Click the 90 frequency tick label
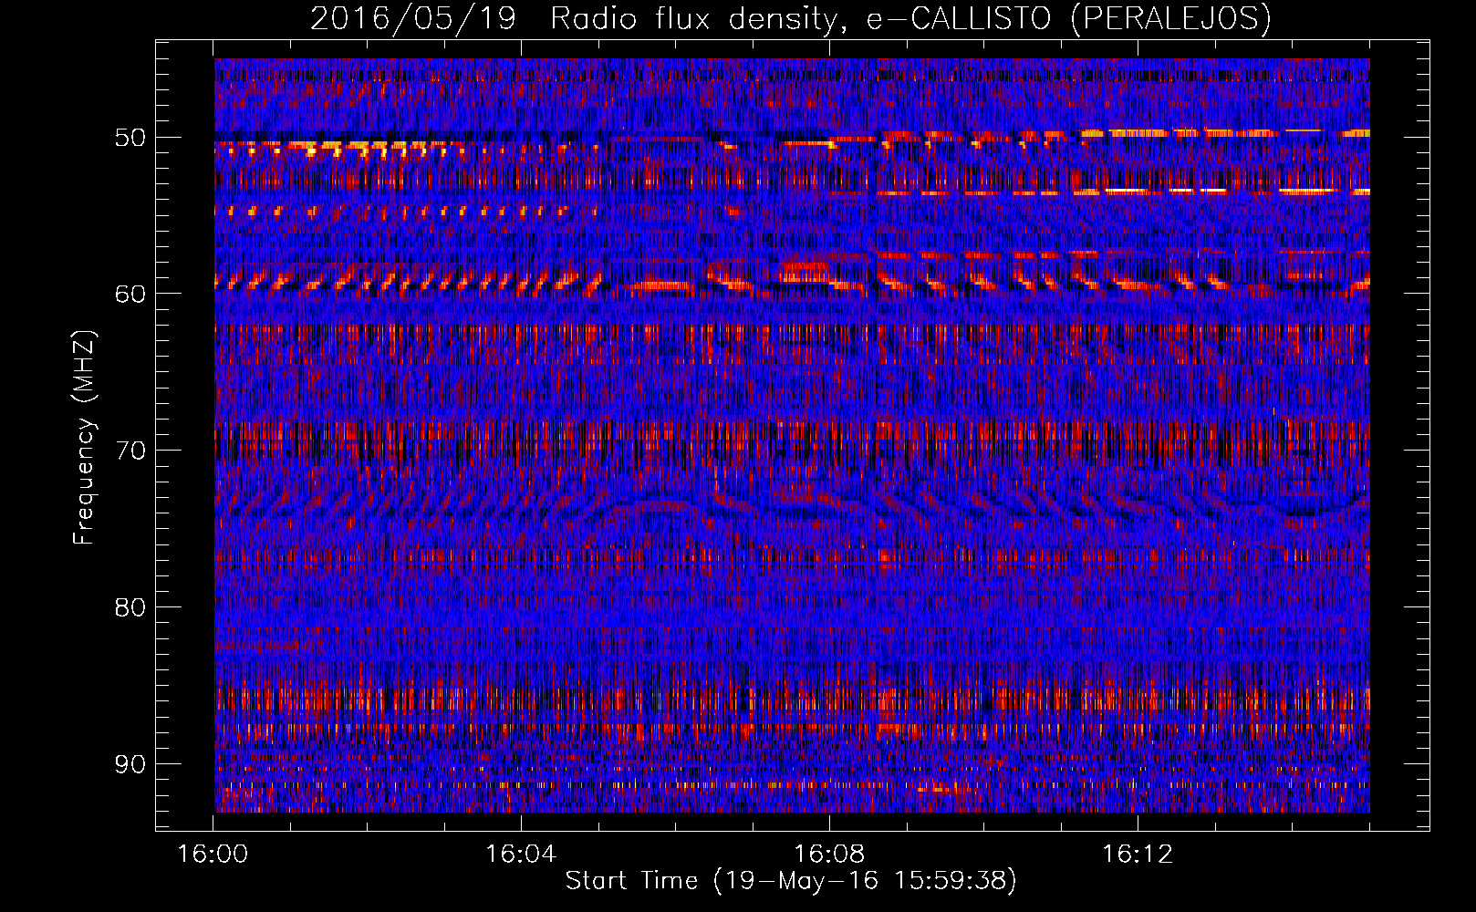The height and width of the screenshot is (912, 1476). pos(130,764)
